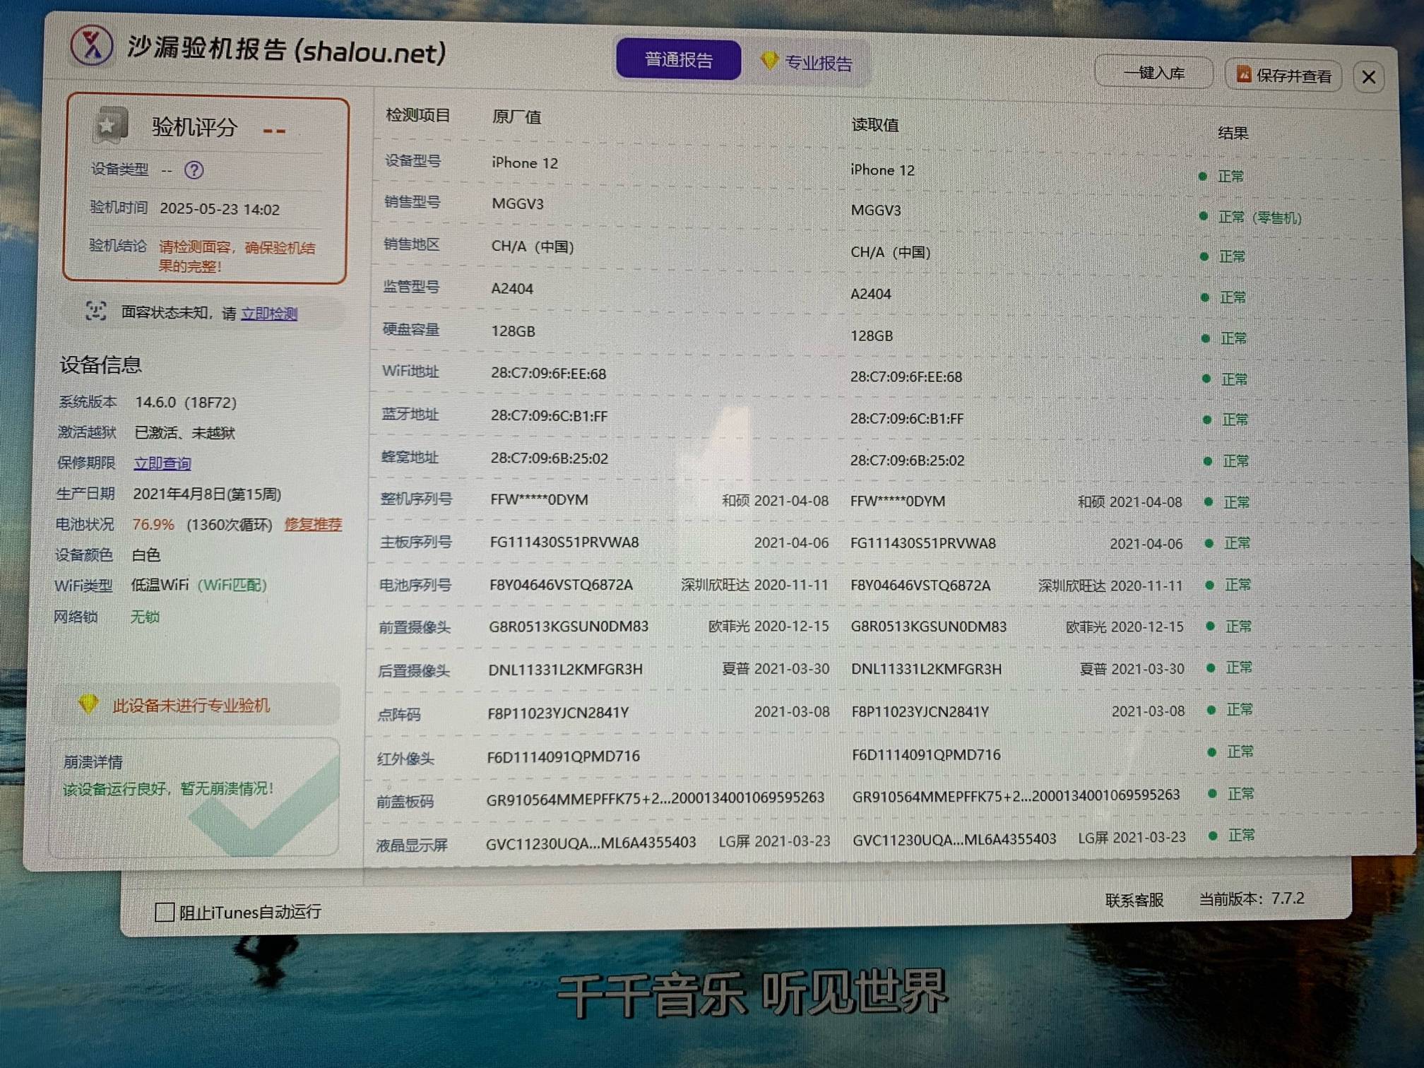This screenshot has width=1424, height=1068.
Task: Click production date 2021年4月8日(第15周)
Action: 207,494
